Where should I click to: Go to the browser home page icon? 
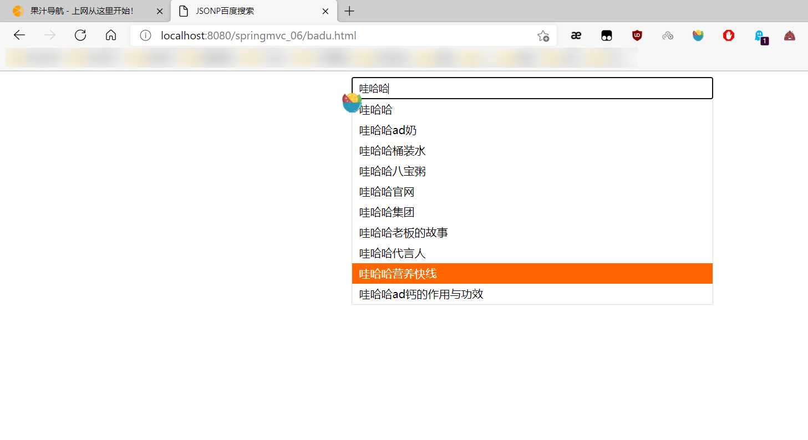click(111, 35)
